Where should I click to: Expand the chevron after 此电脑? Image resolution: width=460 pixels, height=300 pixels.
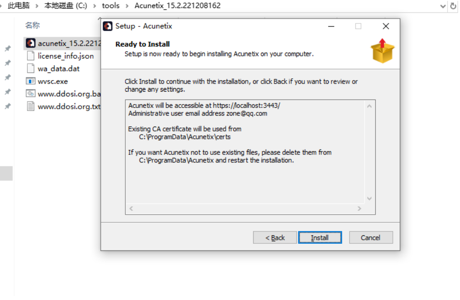pyautogui.click(x=37, y=6)
